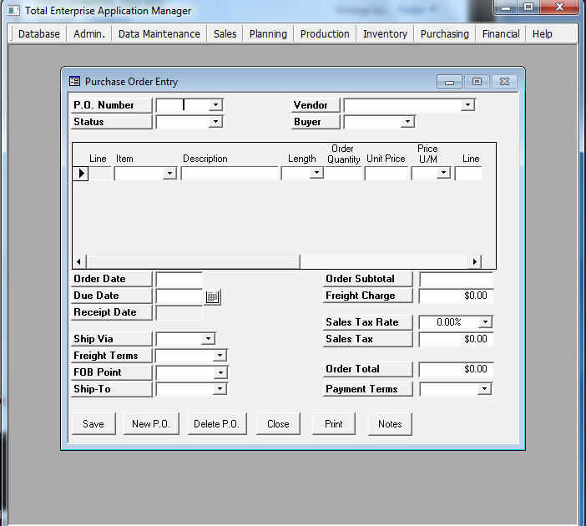Image resolution: width=586 pixels, height=526 pixels.
Task: Click the Save button
Action: pyautogui.click(x=93, y=424)
